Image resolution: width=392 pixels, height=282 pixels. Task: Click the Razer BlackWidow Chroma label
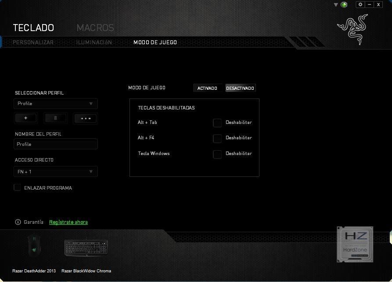(x=86, y=271)
